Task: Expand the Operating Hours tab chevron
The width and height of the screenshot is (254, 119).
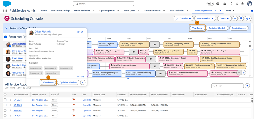Action: pyautogui.click(x=118, y=10)
